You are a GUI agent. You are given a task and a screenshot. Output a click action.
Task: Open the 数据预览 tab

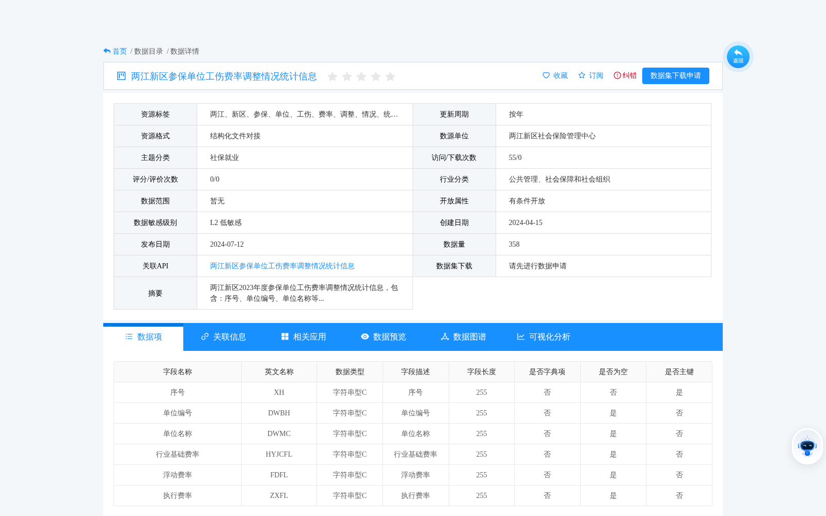coord(384,337)
